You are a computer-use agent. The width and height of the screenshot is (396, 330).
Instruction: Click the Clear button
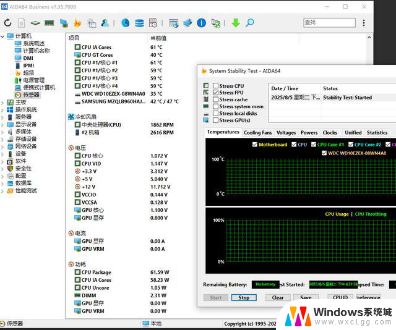(278, 297)
